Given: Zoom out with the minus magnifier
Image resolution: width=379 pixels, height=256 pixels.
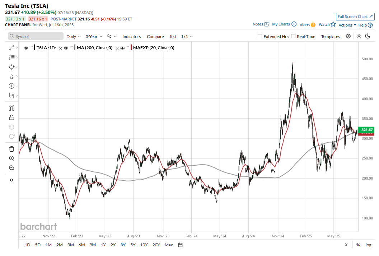Looking at the screenshot, I should click(x=11, y=168).
